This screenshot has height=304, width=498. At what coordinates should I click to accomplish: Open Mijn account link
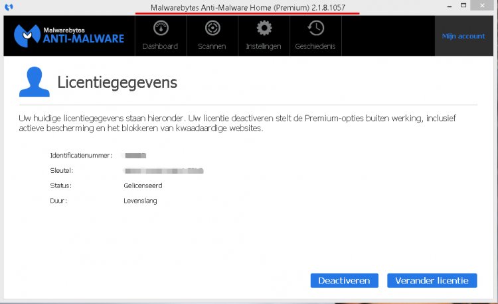tap(463, 36)
